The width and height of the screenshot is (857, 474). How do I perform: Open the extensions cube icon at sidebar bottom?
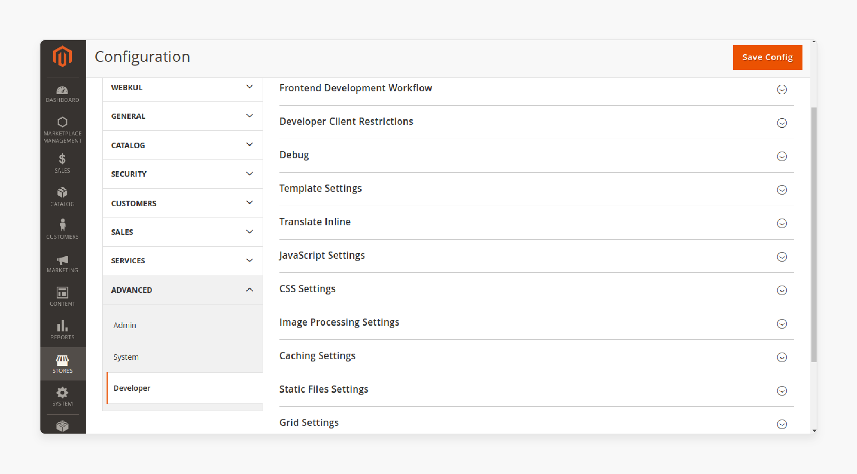coord(62,426)
